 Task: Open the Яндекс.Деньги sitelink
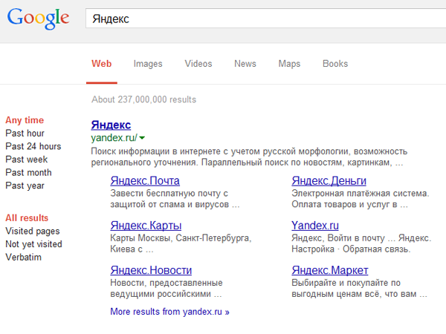click(x=329, y=181)
